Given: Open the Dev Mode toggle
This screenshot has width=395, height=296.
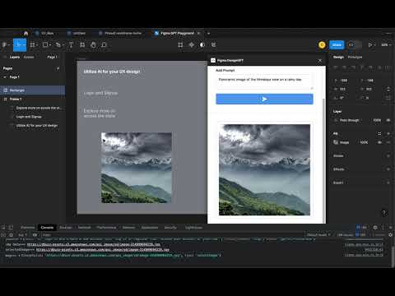Looking at the screenshot, I should (x=354, y=44).
